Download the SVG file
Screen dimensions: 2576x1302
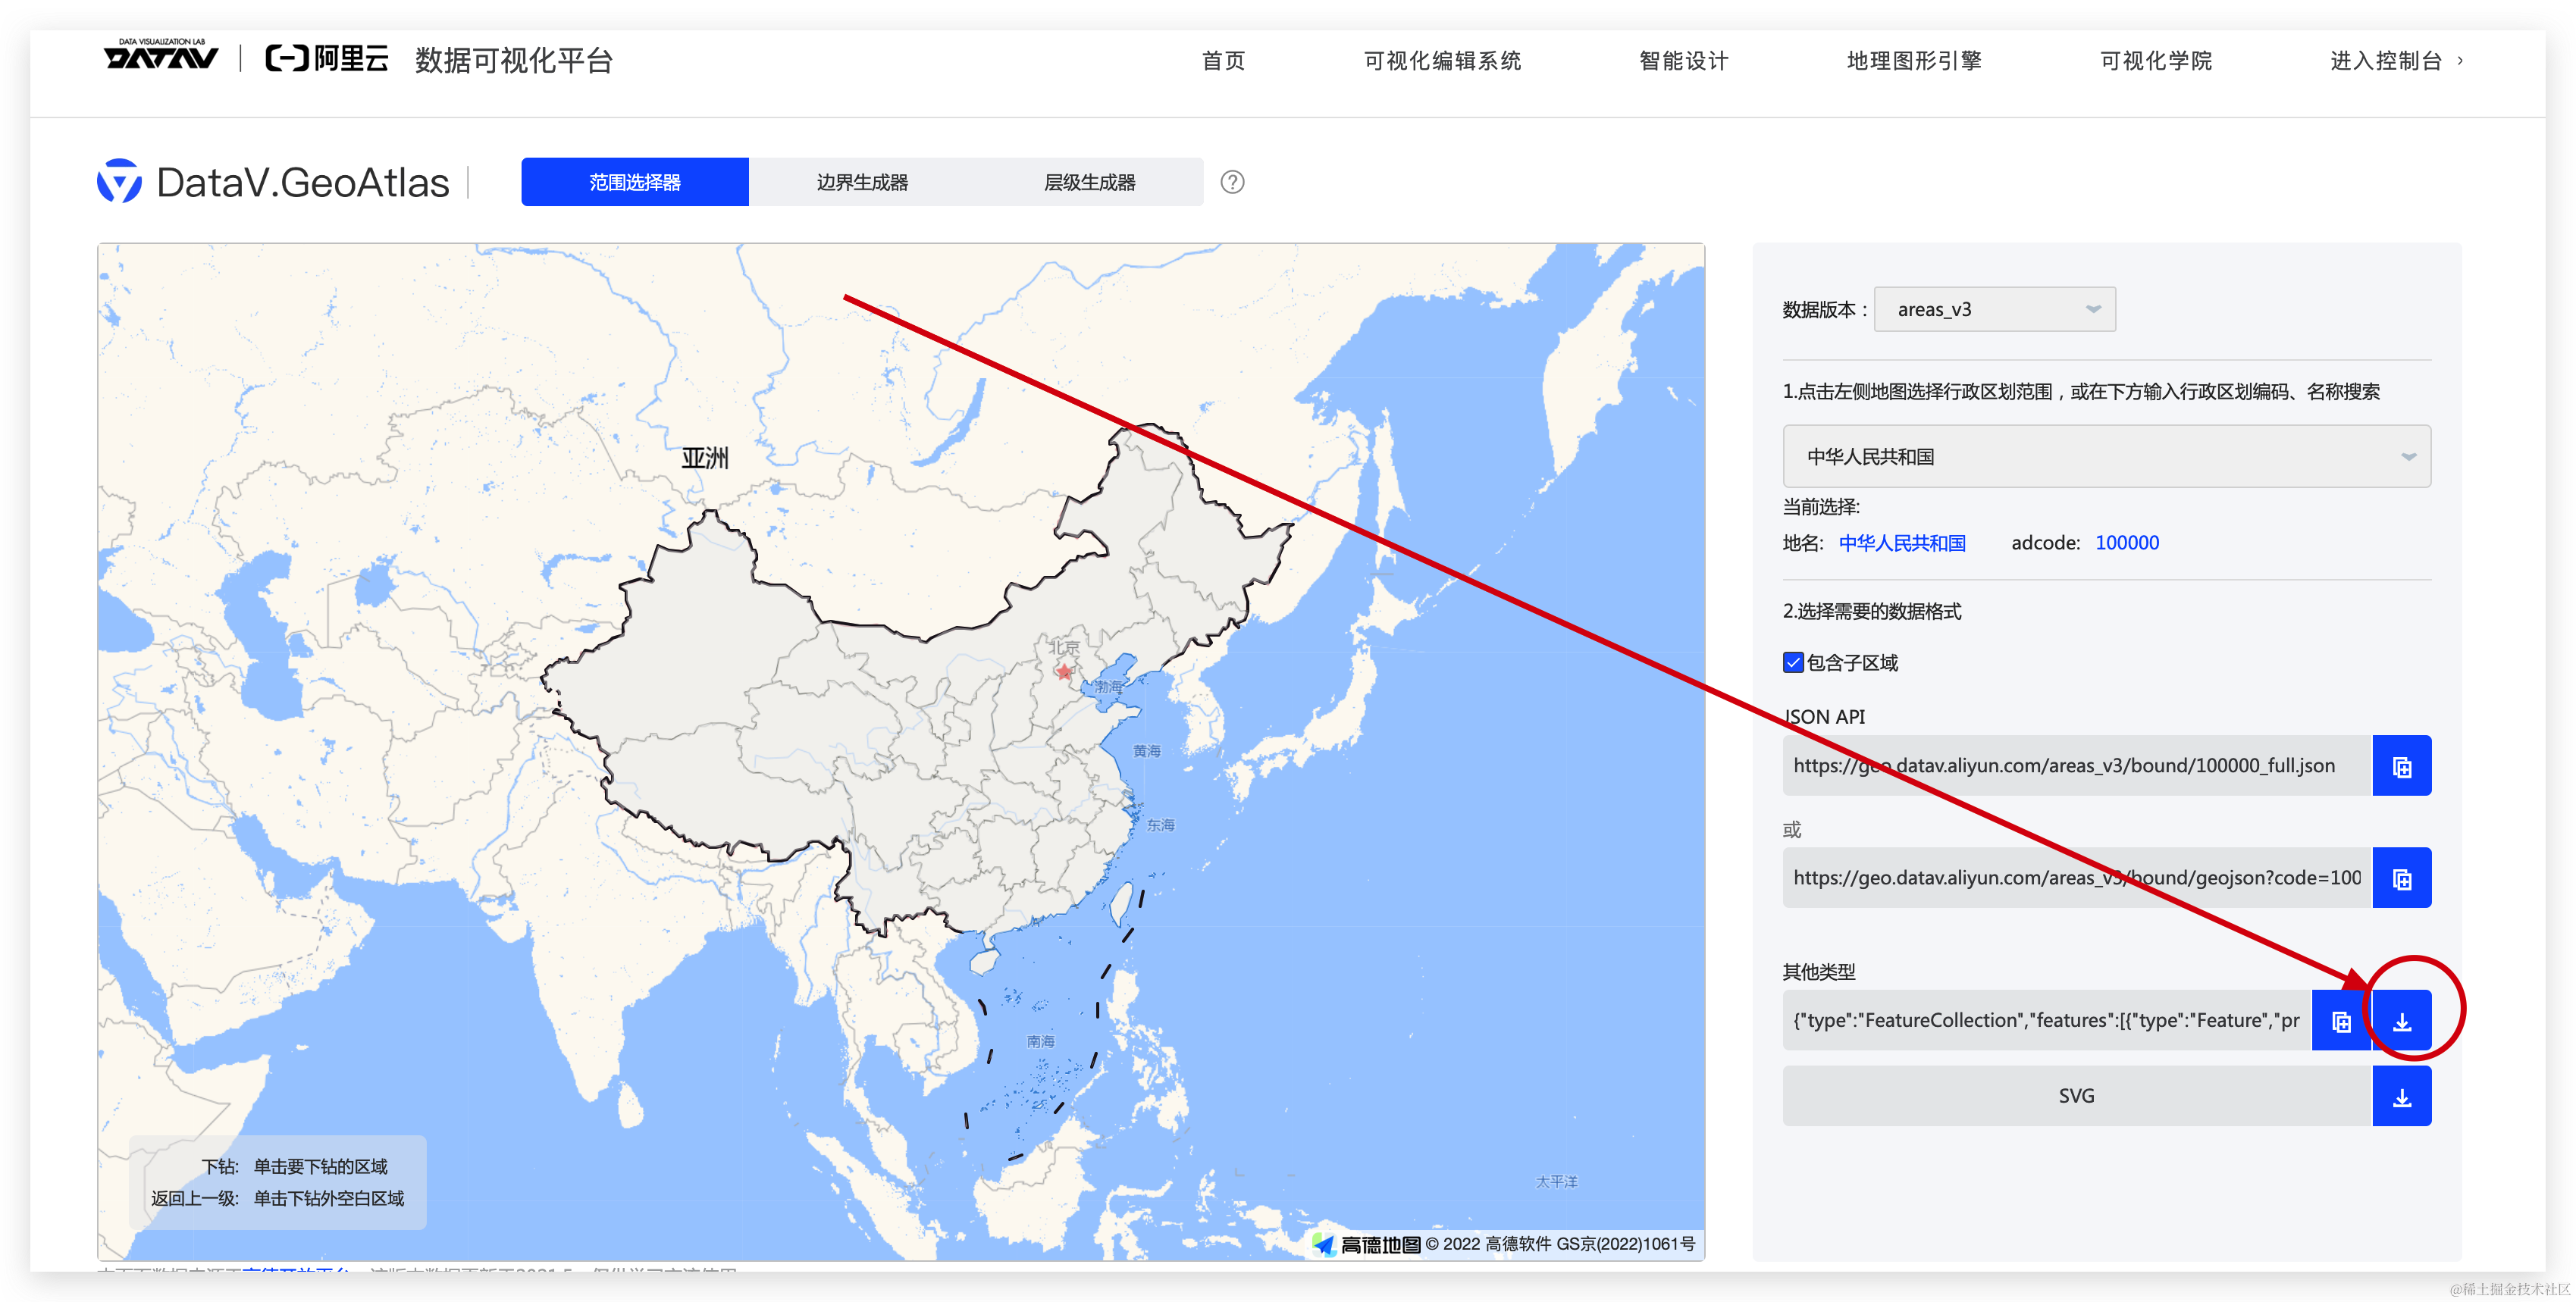coord(2401,1097)
